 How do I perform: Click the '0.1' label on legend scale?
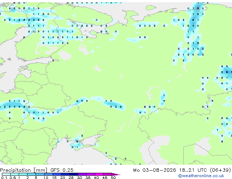tap(4, 178)
